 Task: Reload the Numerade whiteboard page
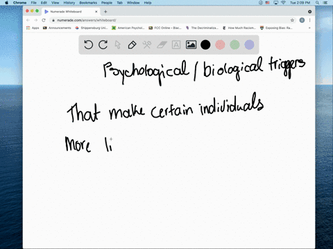(44, 20)
